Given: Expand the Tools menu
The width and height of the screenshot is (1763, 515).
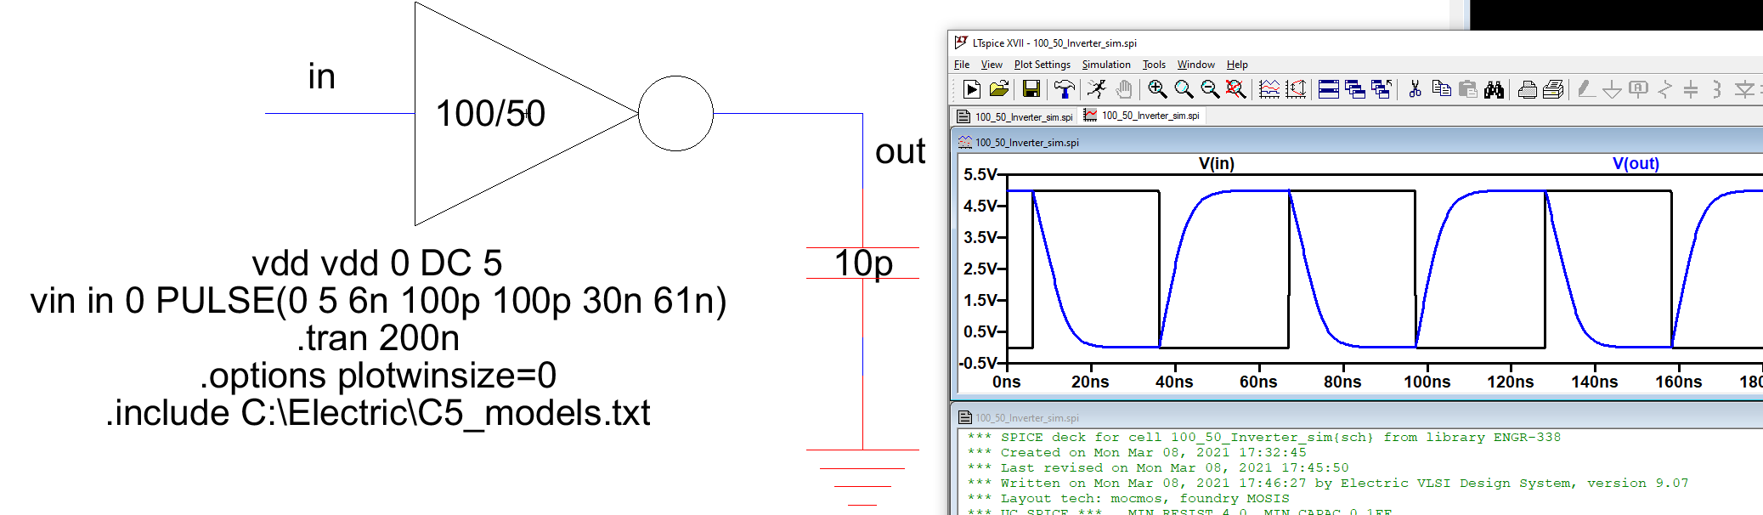Looking at the screenshot, I should click(x=1153, y=65).
